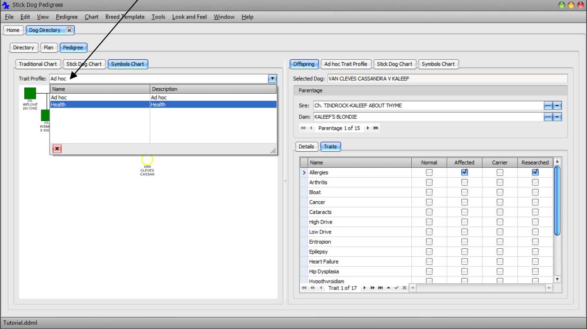Image resolution: width=587 pixels, height=329 pixels.
Task: Switch to the Stick Dog Chart tab on left
Action: pyautogui.click(x=84, y=64)
